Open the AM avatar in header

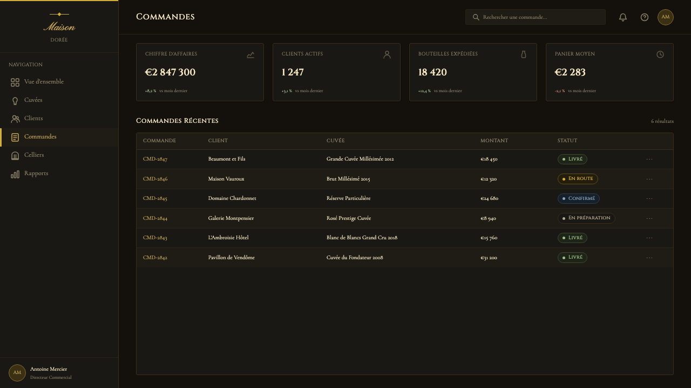[666, 17]
